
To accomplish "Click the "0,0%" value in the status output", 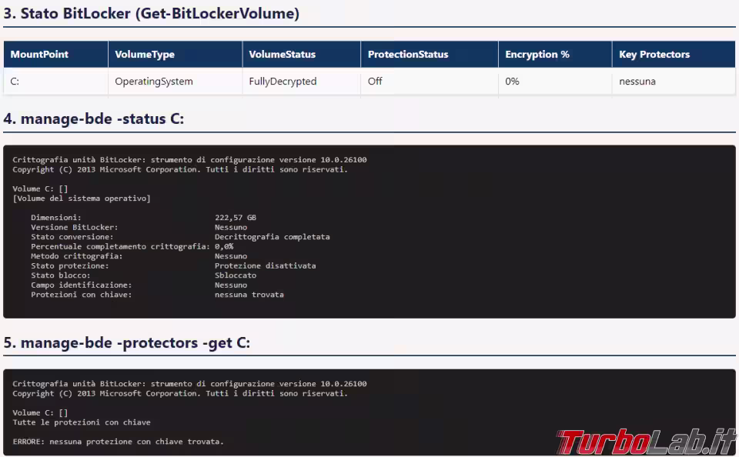I will coord(224,246).
